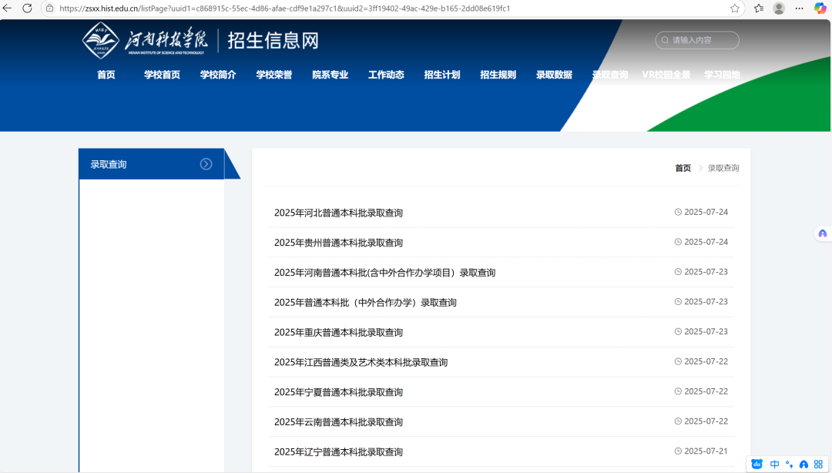Open the IME toolbox grid icon
The image size is (832, 473).
click(819, 464)
